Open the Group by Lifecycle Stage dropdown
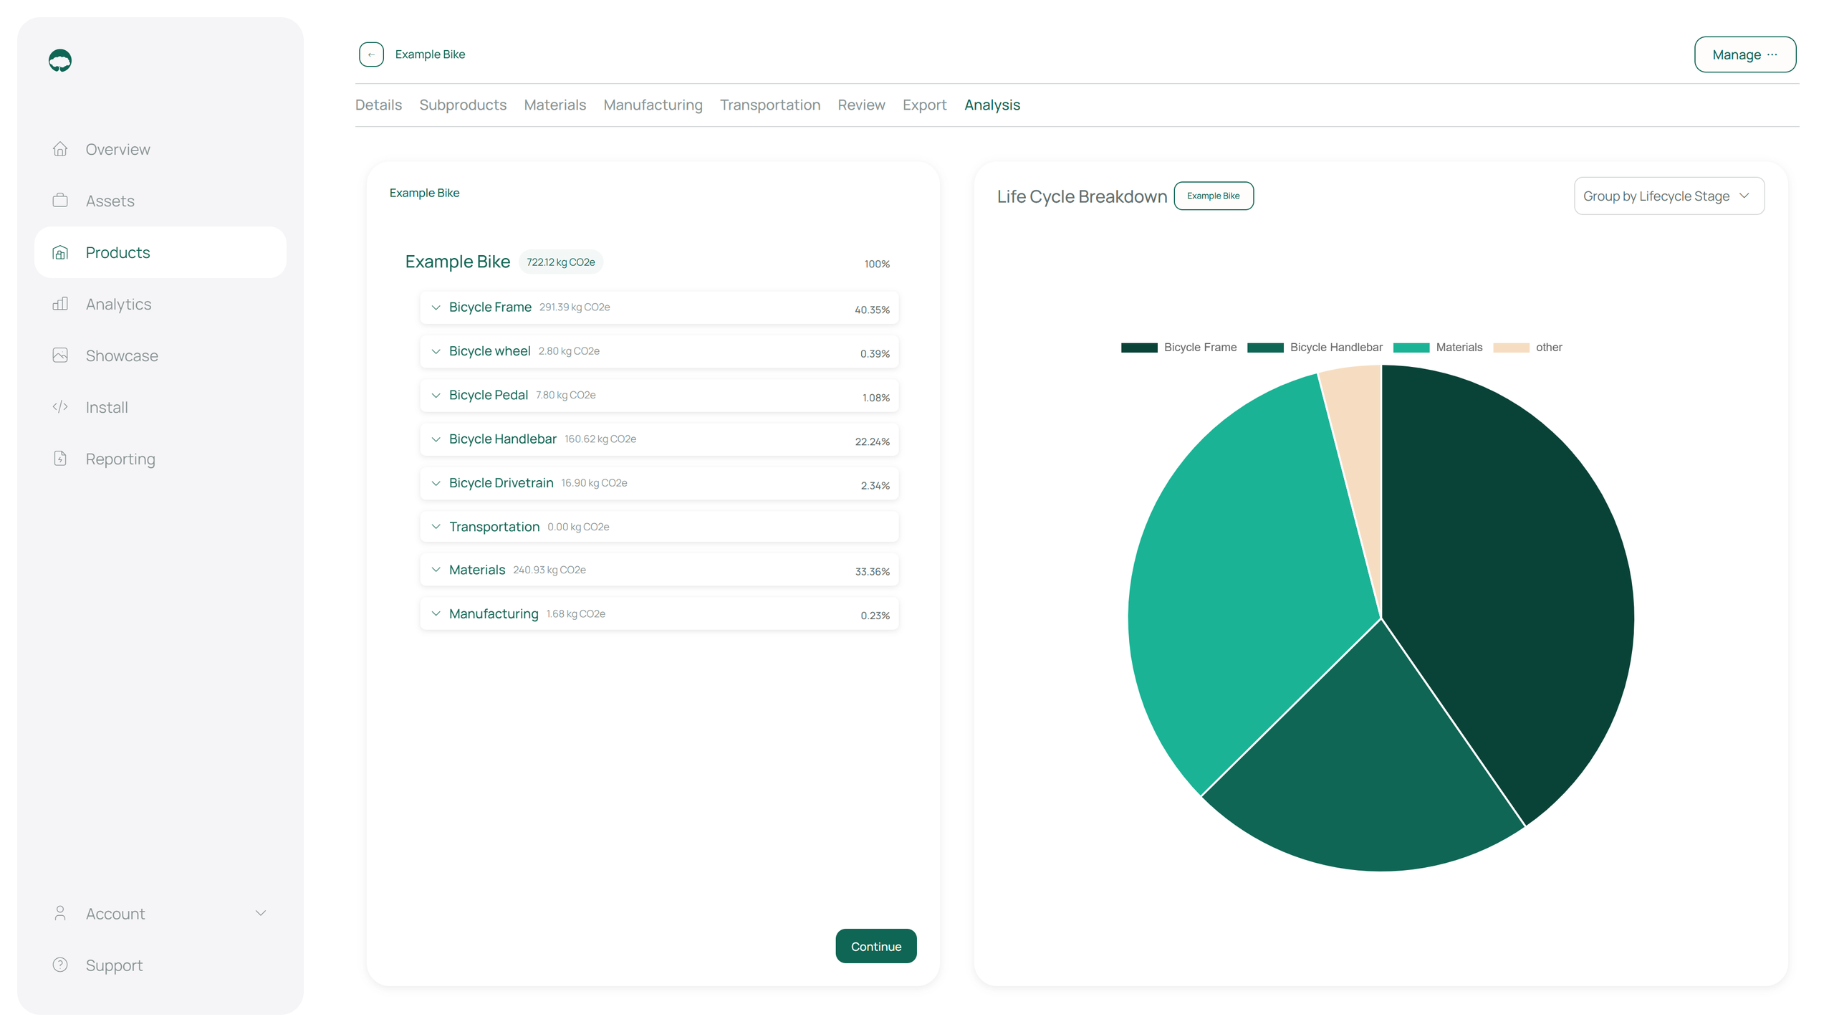 coord(1669,196)
